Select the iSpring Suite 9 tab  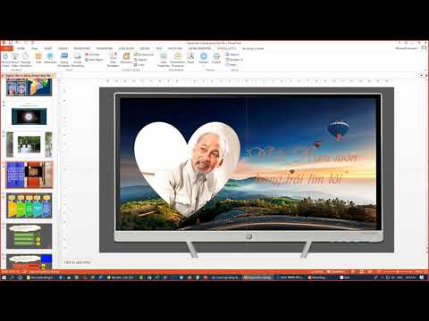point(226,48)
